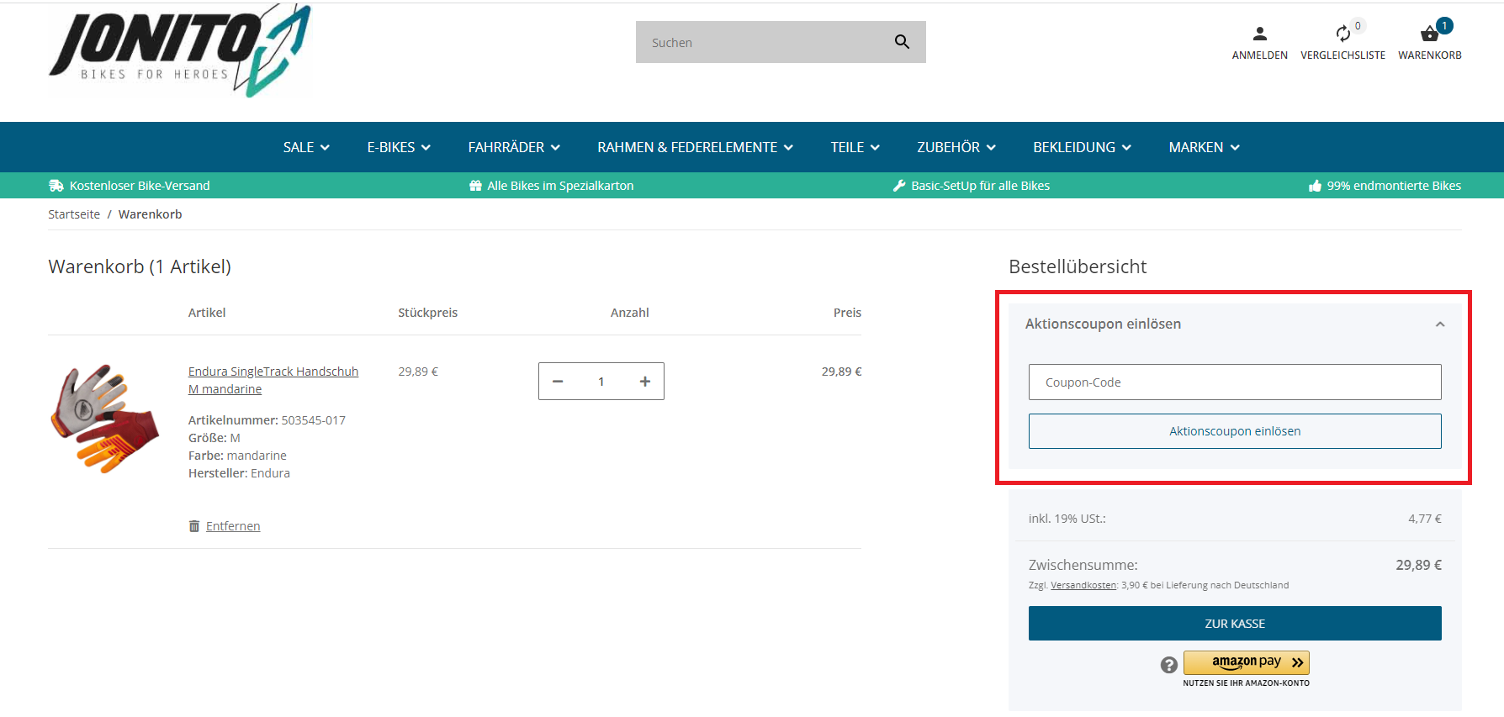Click the quantity field showing 1
Screen dimensions: 1504x717
(601, 382)
